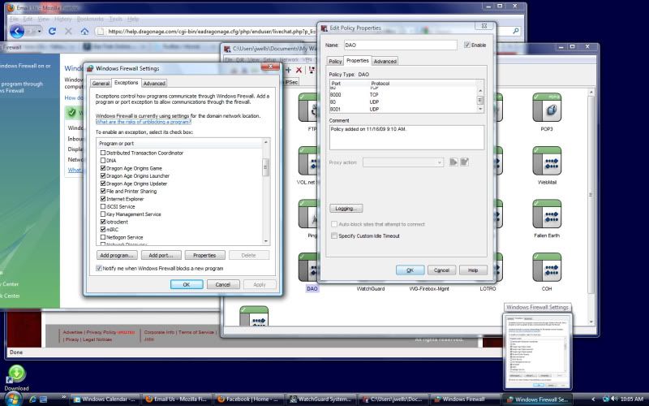Toggle Notify me when Firewall blocks program
This screenshot has height=406, width=649.
100,268
